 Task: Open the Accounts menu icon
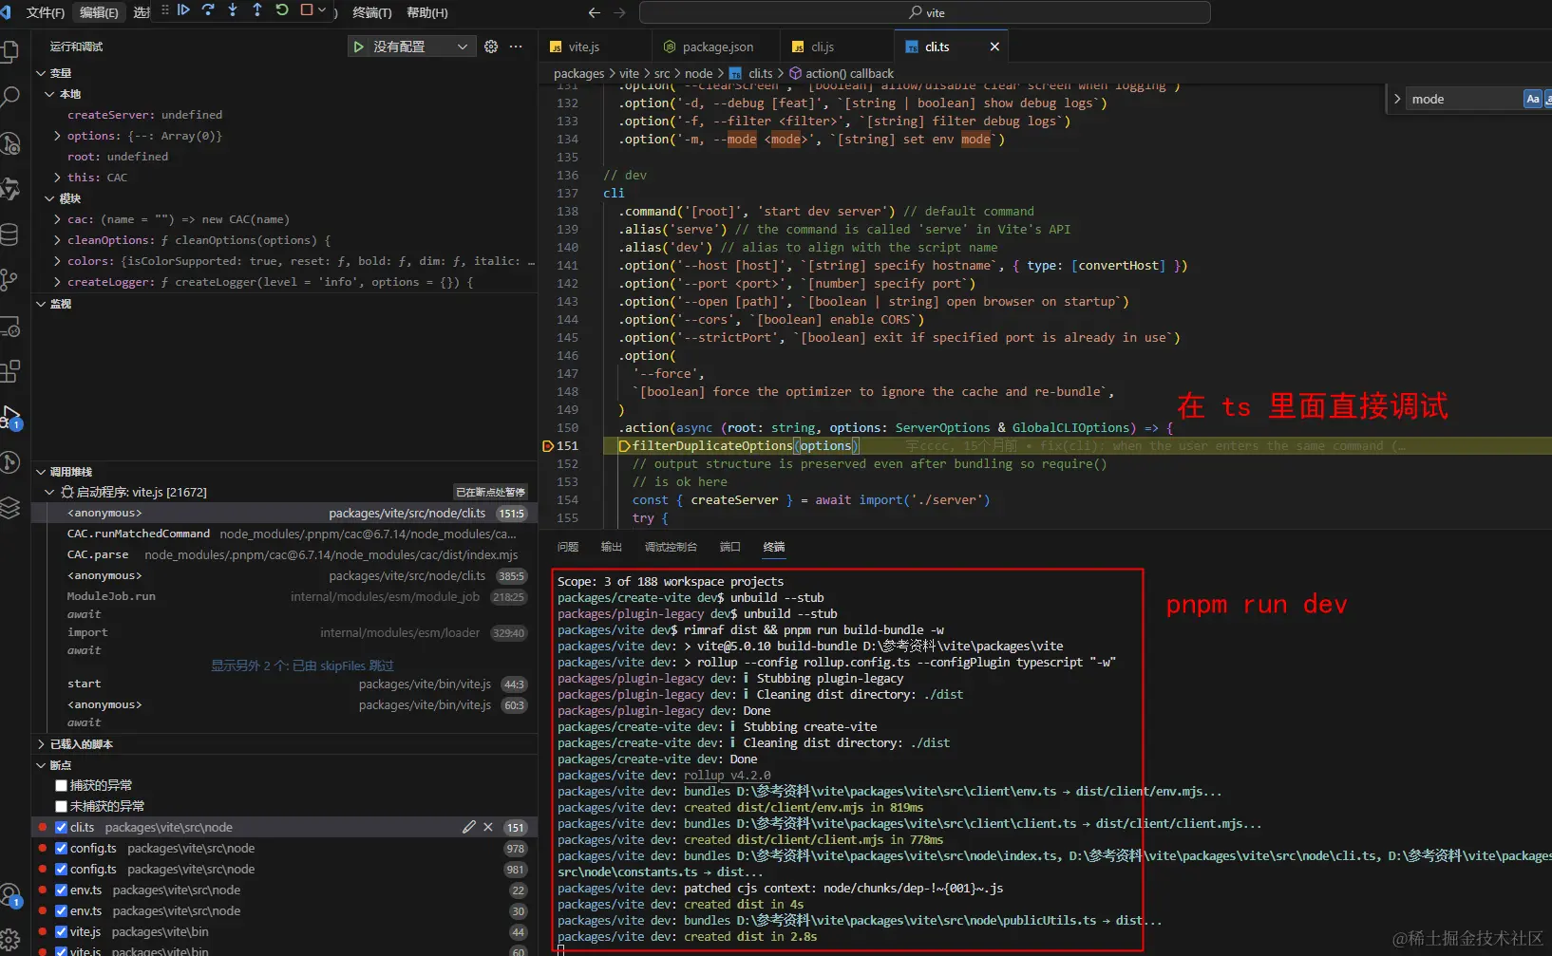point(10,895)
